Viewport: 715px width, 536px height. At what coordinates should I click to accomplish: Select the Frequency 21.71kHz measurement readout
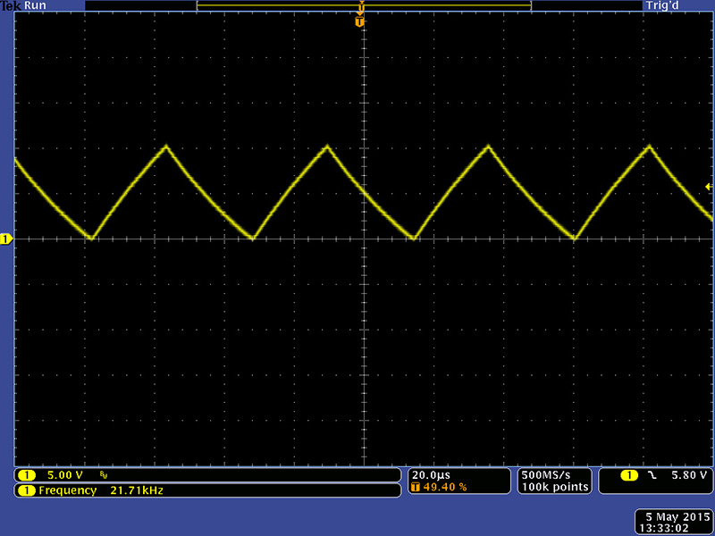tap(100, 490)
